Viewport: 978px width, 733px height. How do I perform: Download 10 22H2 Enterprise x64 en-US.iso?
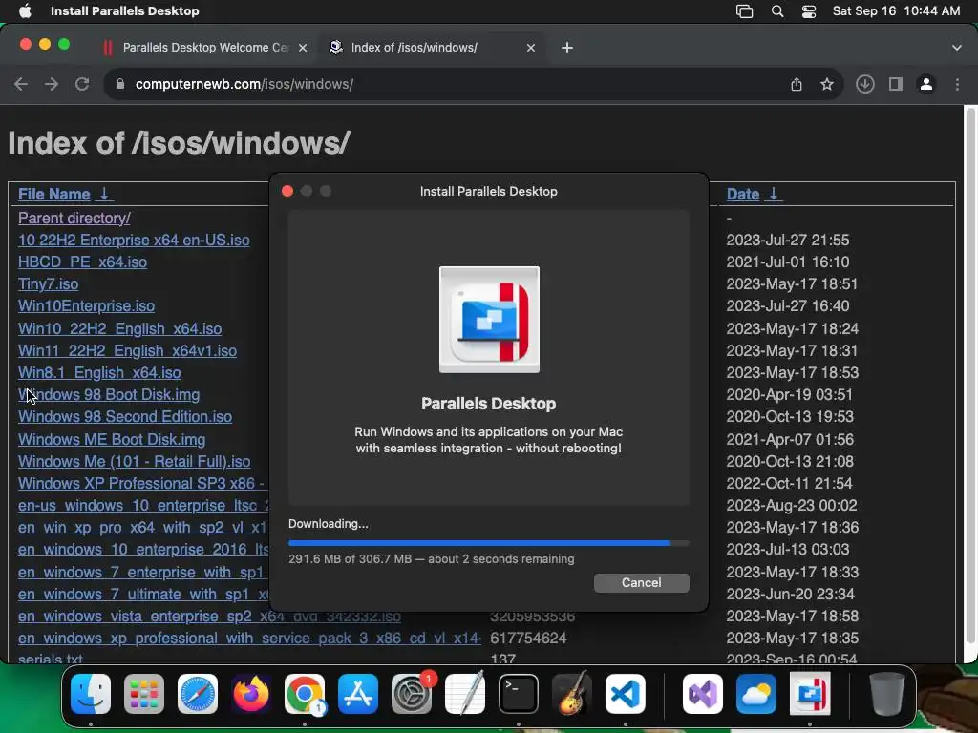[134, 240]
